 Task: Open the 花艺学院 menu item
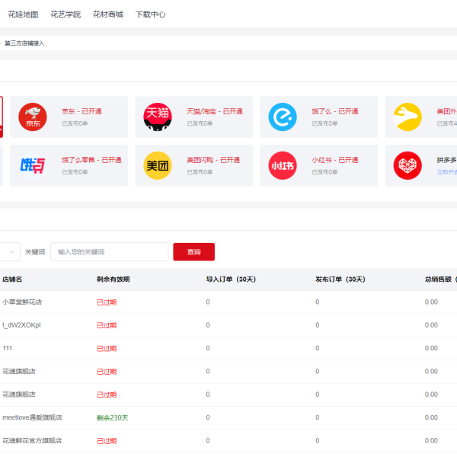(66, 14)
